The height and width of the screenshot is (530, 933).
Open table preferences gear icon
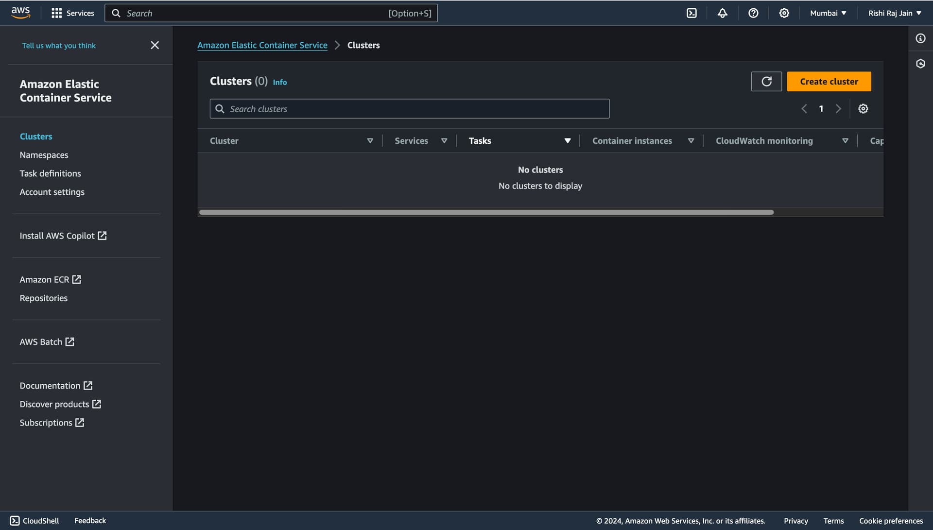pos(863,109)
